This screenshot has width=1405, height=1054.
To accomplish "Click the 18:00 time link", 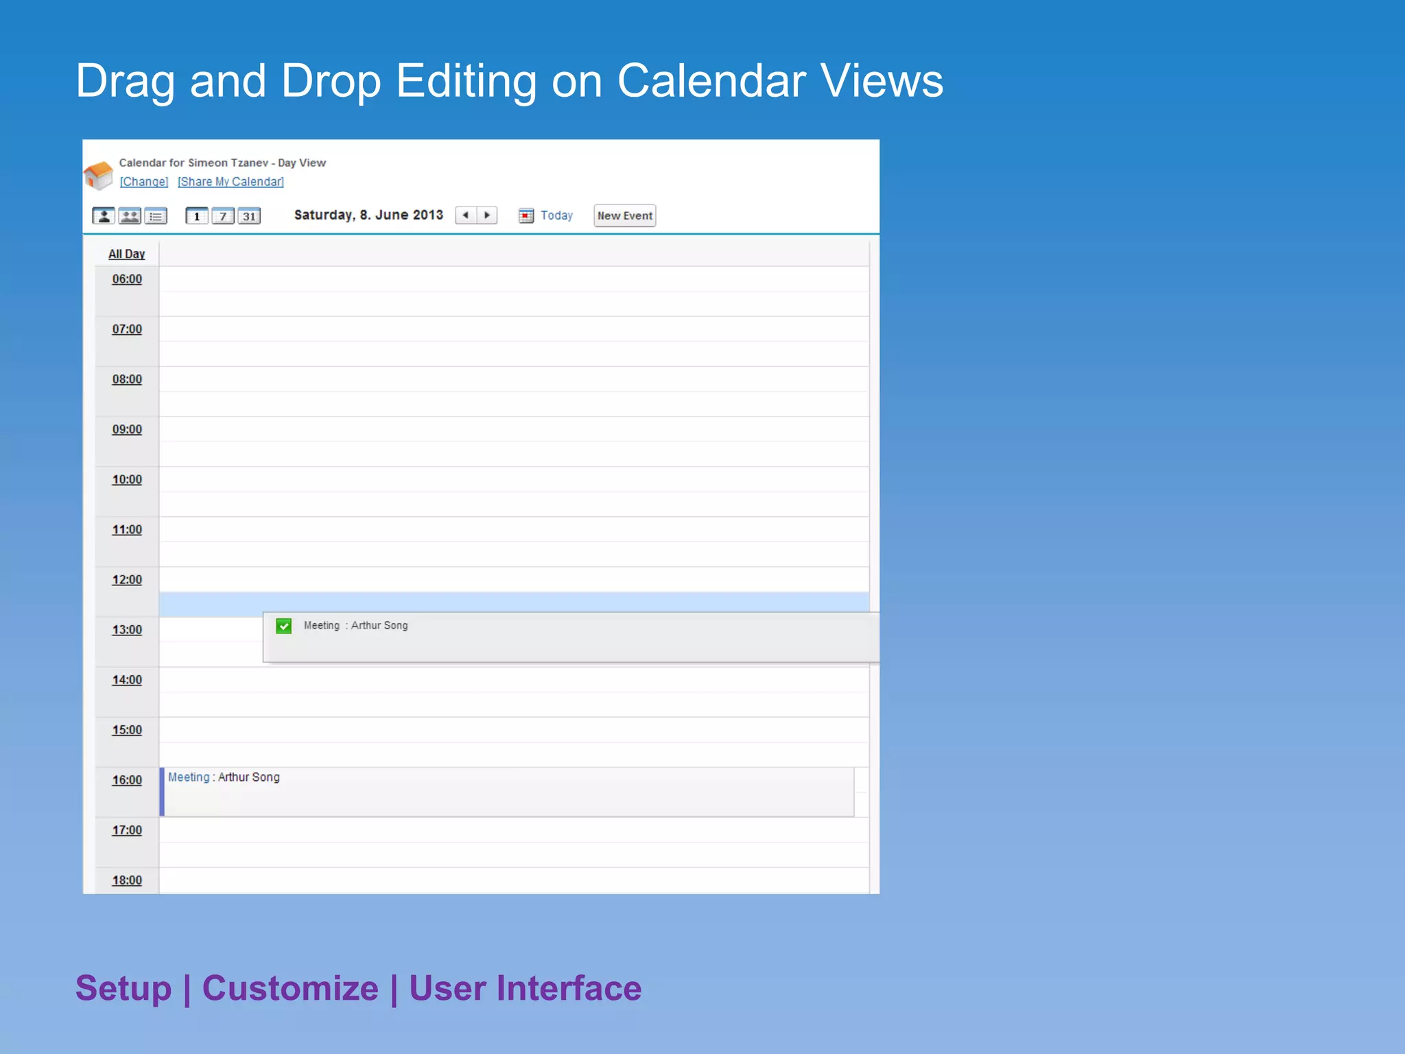I will pyautogui.click(x=127, y=880).
